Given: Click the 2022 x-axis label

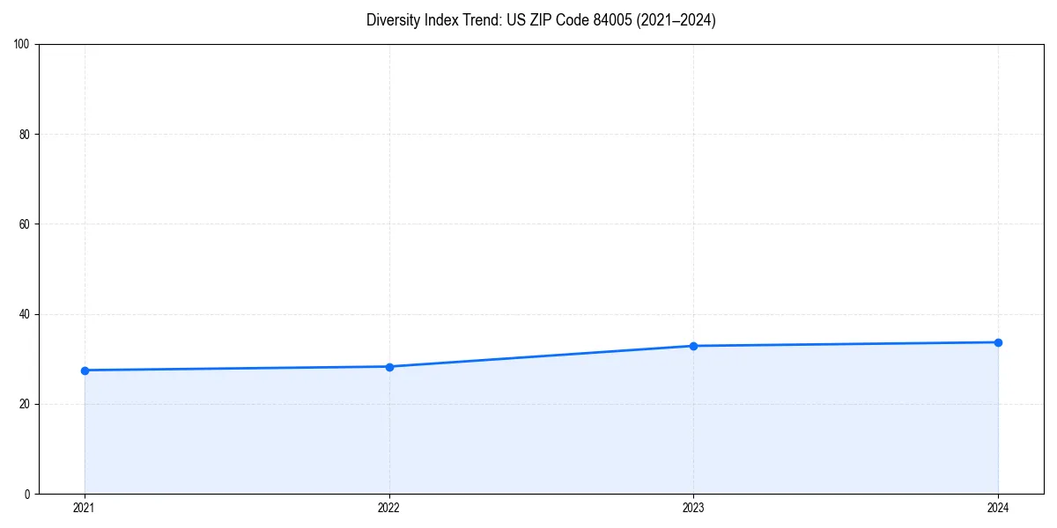Looking at the screenshot, I should point(388,507).
